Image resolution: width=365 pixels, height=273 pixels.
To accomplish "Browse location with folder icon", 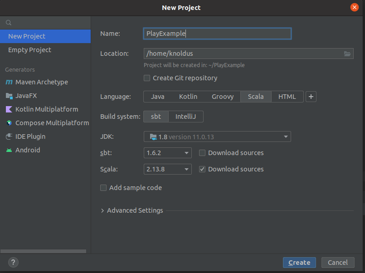I will (x=347, y=54).
